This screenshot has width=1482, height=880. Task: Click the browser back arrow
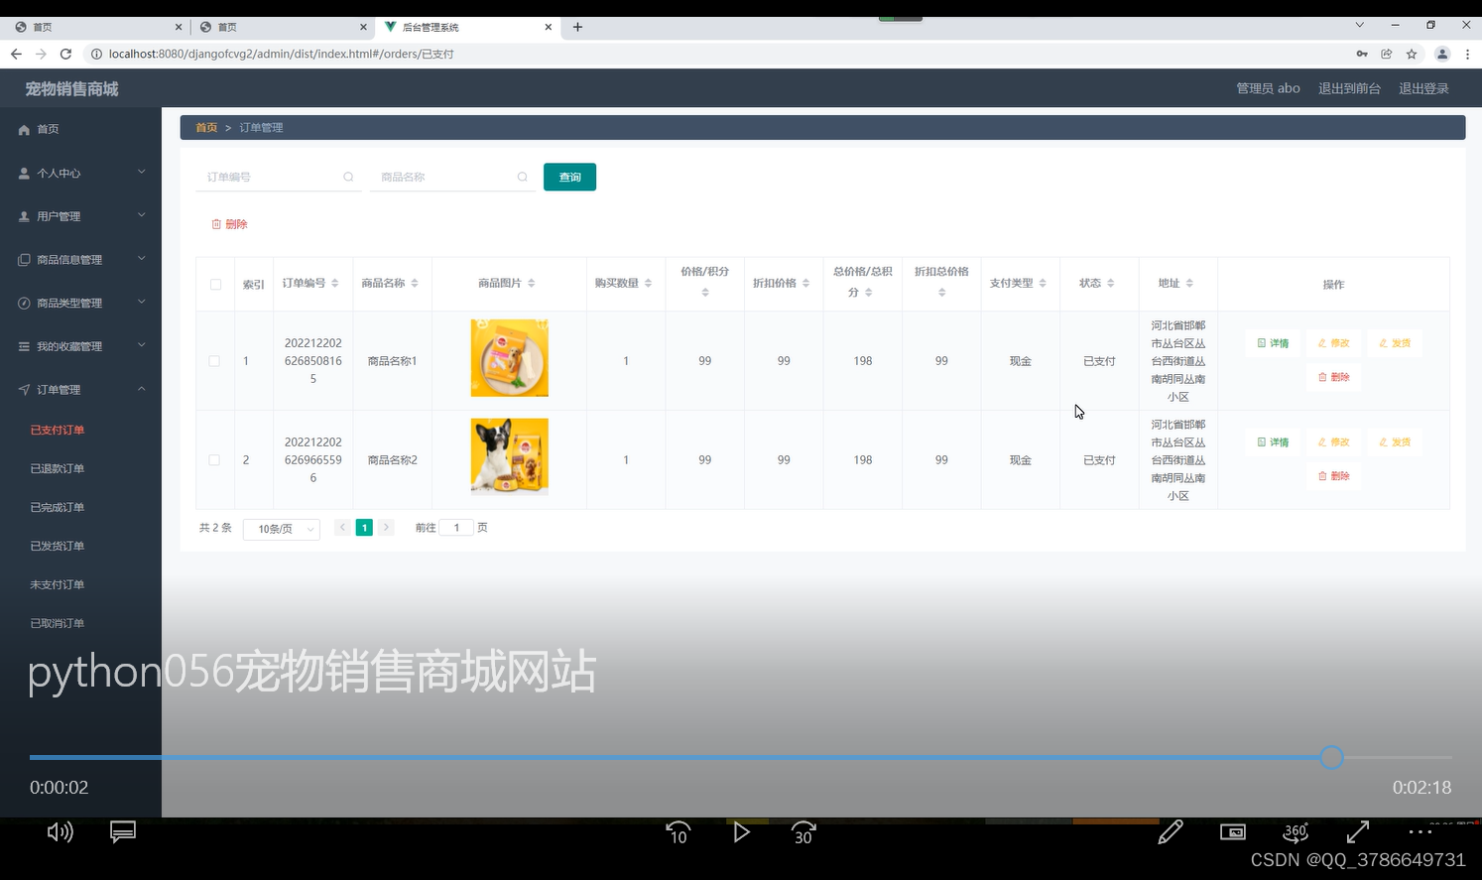[x=16, y=54]
